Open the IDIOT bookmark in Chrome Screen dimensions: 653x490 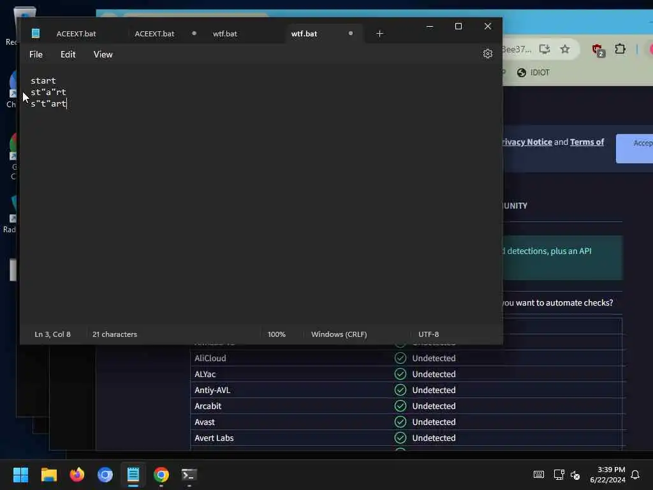(x=533, y=73)
